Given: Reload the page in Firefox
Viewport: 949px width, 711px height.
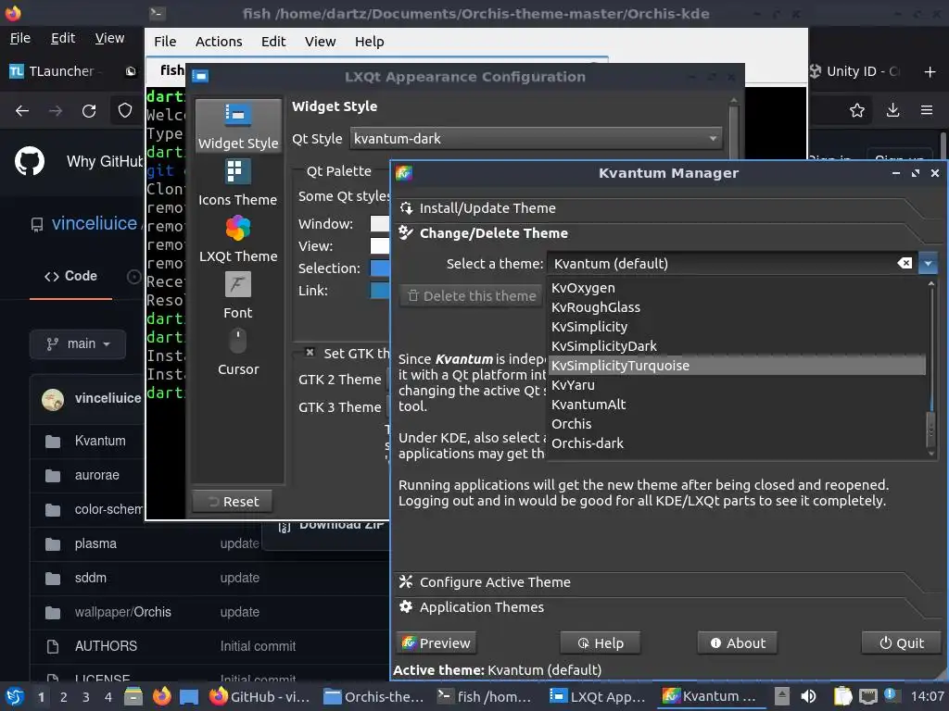Looking at the screenshot, I should coord(89,111).
